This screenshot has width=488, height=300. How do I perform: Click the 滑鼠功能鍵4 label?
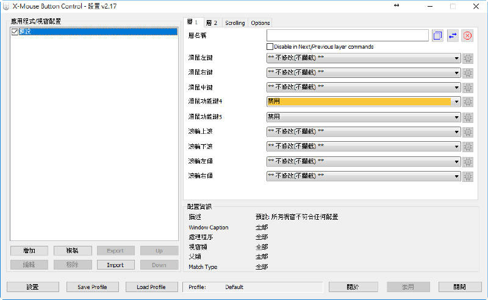[205, 101]
